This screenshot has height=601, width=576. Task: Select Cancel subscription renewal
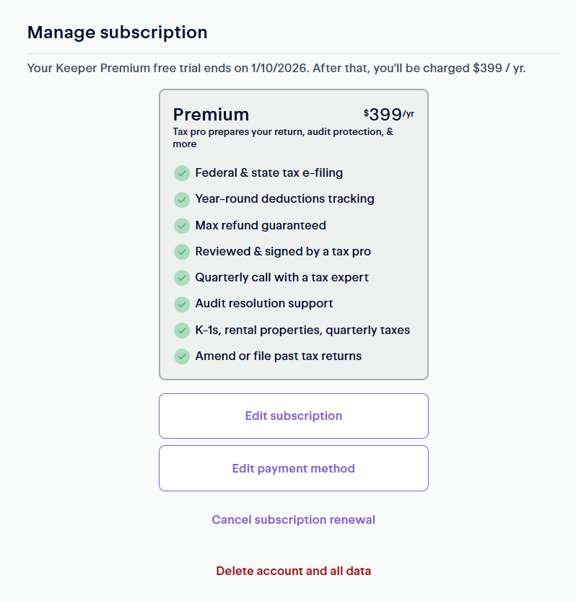point(293,519)
